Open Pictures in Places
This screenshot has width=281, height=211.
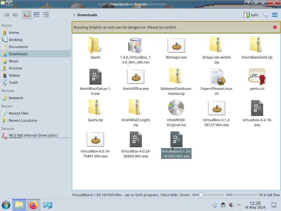pos(36,68)
